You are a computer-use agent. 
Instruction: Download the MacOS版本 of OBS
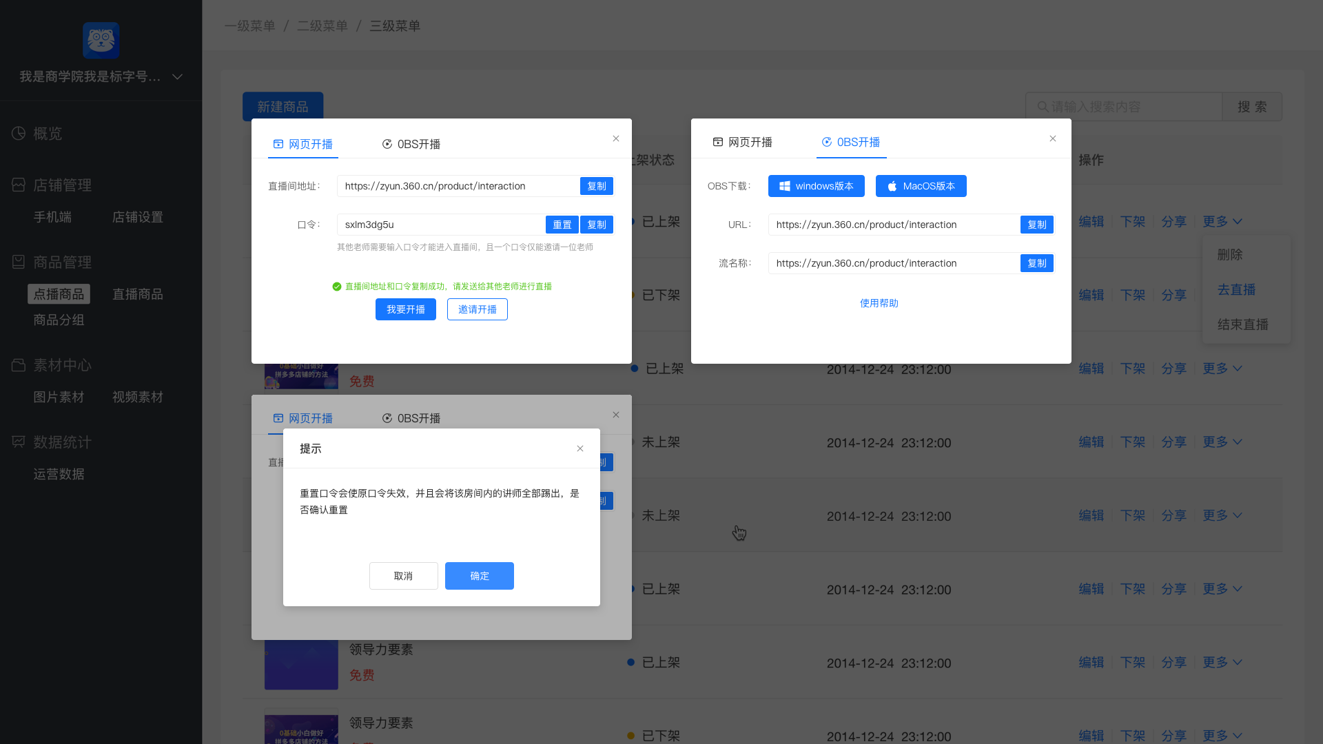point(921,186)
